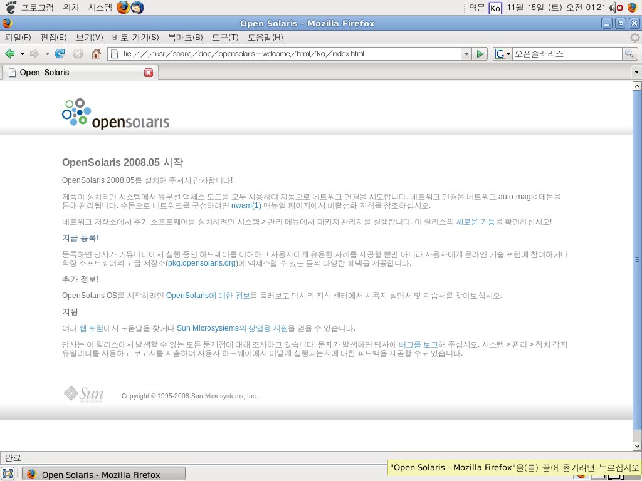
Task: Click the 완료 status bar text
Action: 13,458
